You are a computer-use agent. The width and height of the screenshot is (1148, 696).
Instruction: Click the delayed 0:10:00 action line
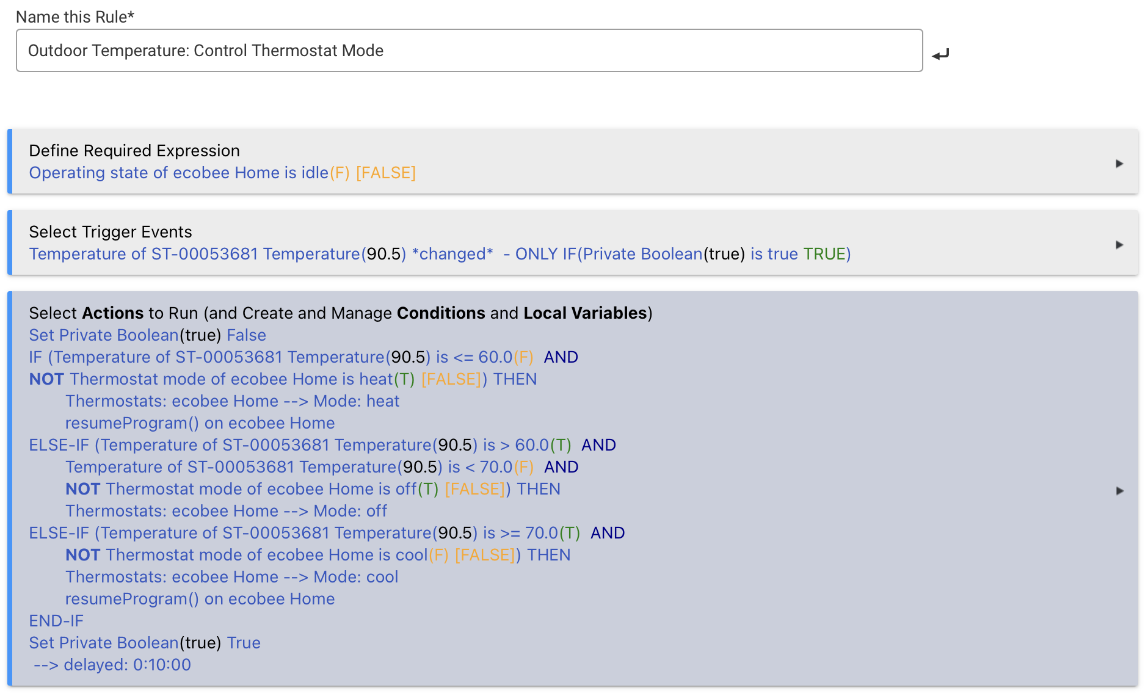pyautogui.click(x=112, y=665)
